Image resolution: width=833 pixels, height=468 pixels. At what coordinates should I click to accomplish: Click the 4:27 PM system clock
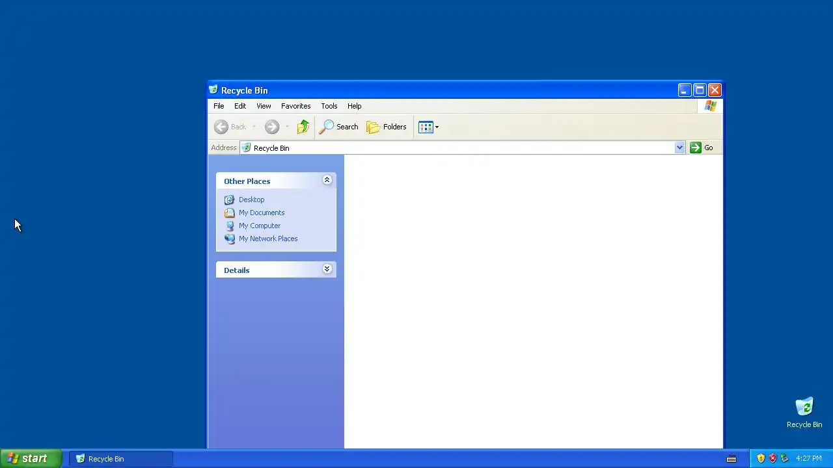[809, 459]
